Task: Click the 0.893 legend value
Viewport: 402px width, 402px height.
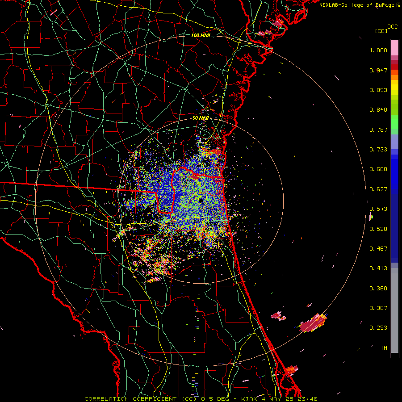Action: [378, 90]
